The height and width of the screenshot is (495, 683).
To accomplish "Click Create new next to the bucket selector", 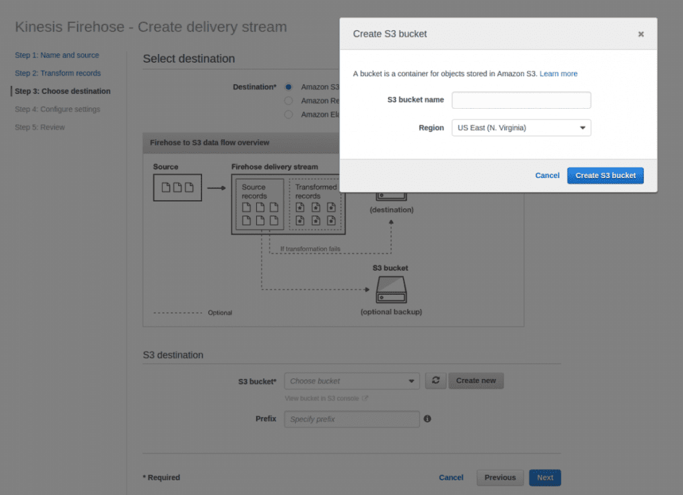I will (x=476, y=380).
